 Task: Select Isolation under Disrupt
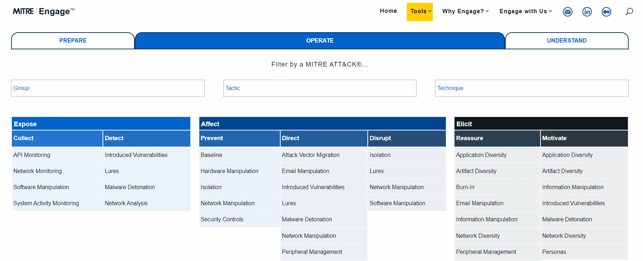[380, 155]
